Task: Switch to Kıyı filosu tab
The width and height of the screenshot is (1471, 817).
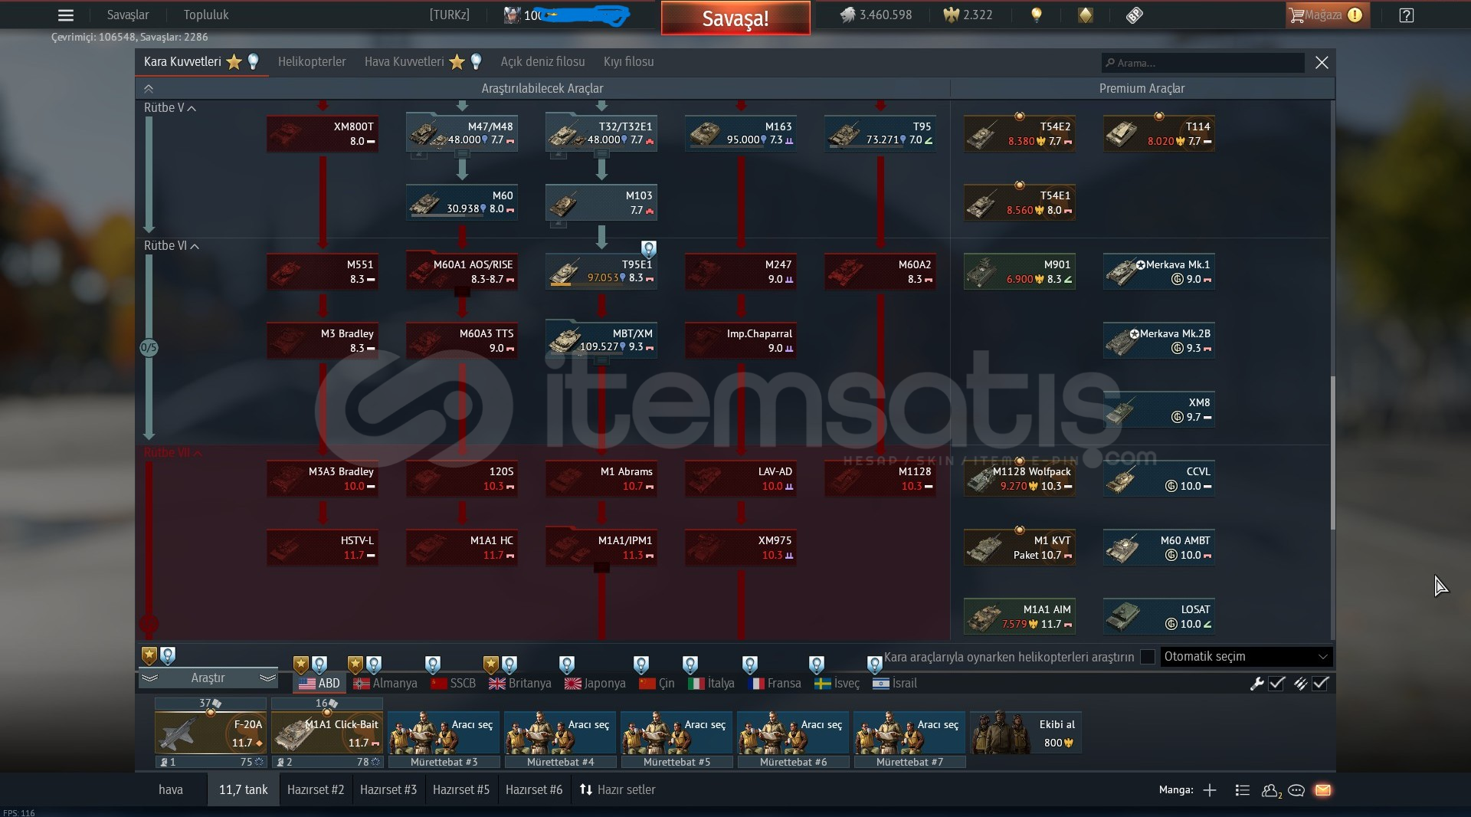Action: [629, 61]
